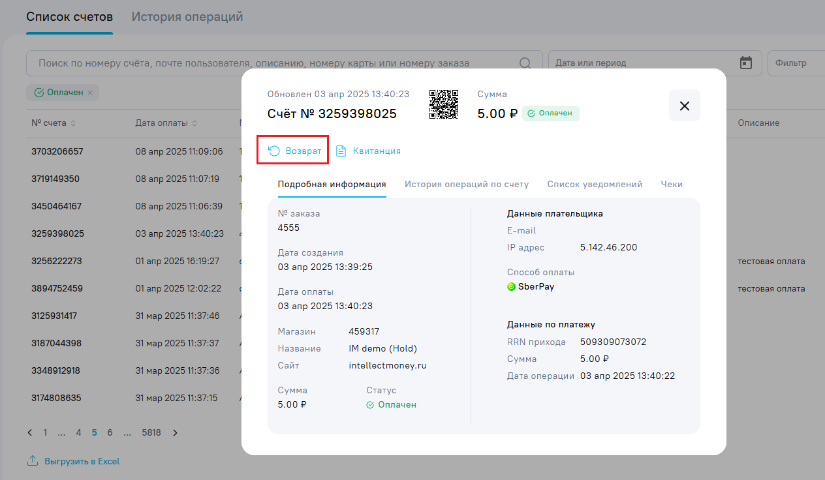Close the invoice details dialog
Viewport: 825px width, 480px height.
[x=684, y=106]
